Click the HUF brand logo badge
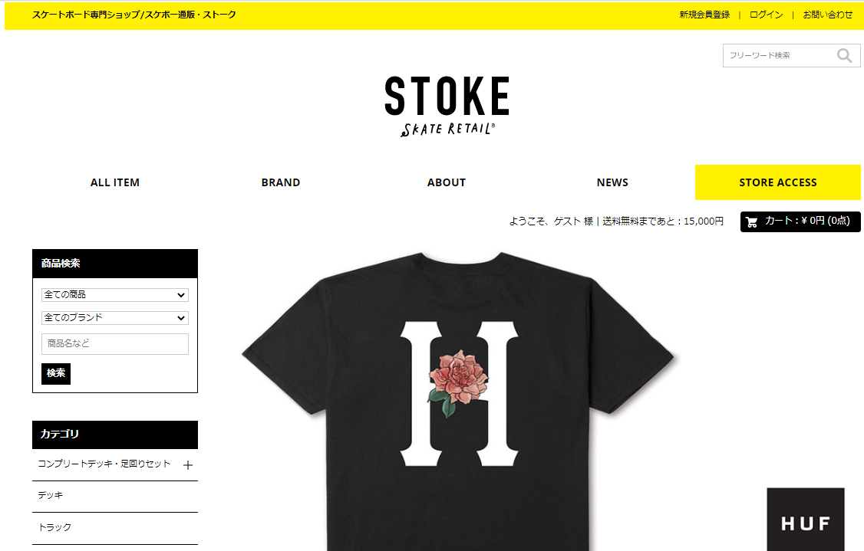The height and width of the screenshot is (551, 864). 806,519
